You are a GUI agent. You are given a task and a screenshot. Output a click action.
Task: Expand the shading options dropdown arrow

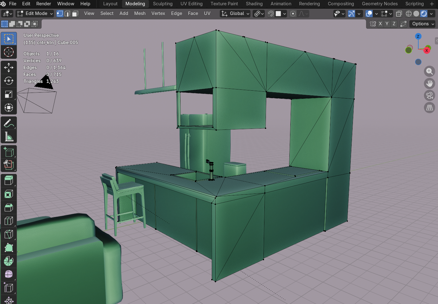(431, 14)
